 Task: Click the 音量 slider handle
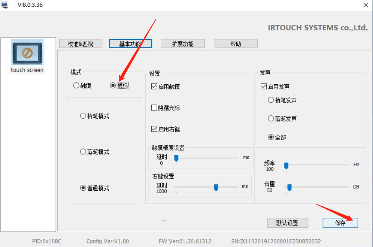coord(289,188)
